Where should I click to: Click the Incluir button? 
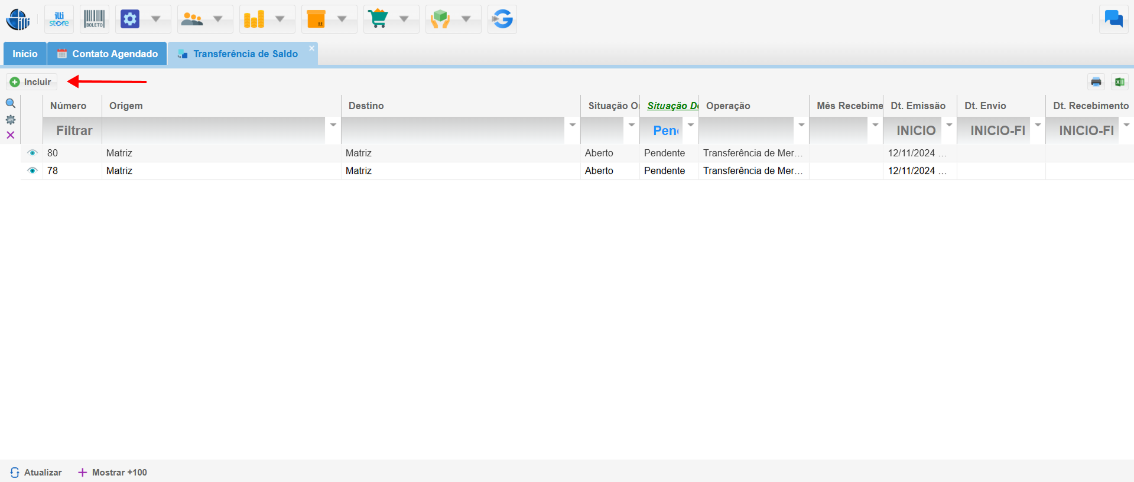pos(32,82)
